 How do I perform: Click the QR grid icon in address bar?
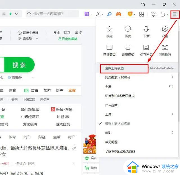pos(4,14)
